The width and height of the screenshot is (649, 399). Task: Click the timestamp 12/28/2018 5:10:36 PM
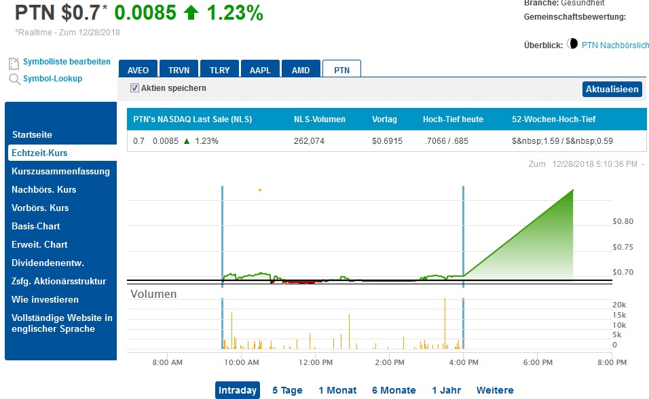pyautogui.click(x=595, y=164)
